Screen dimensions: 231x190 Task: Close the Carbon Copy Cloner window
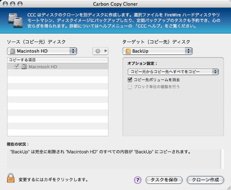[5, 4]
